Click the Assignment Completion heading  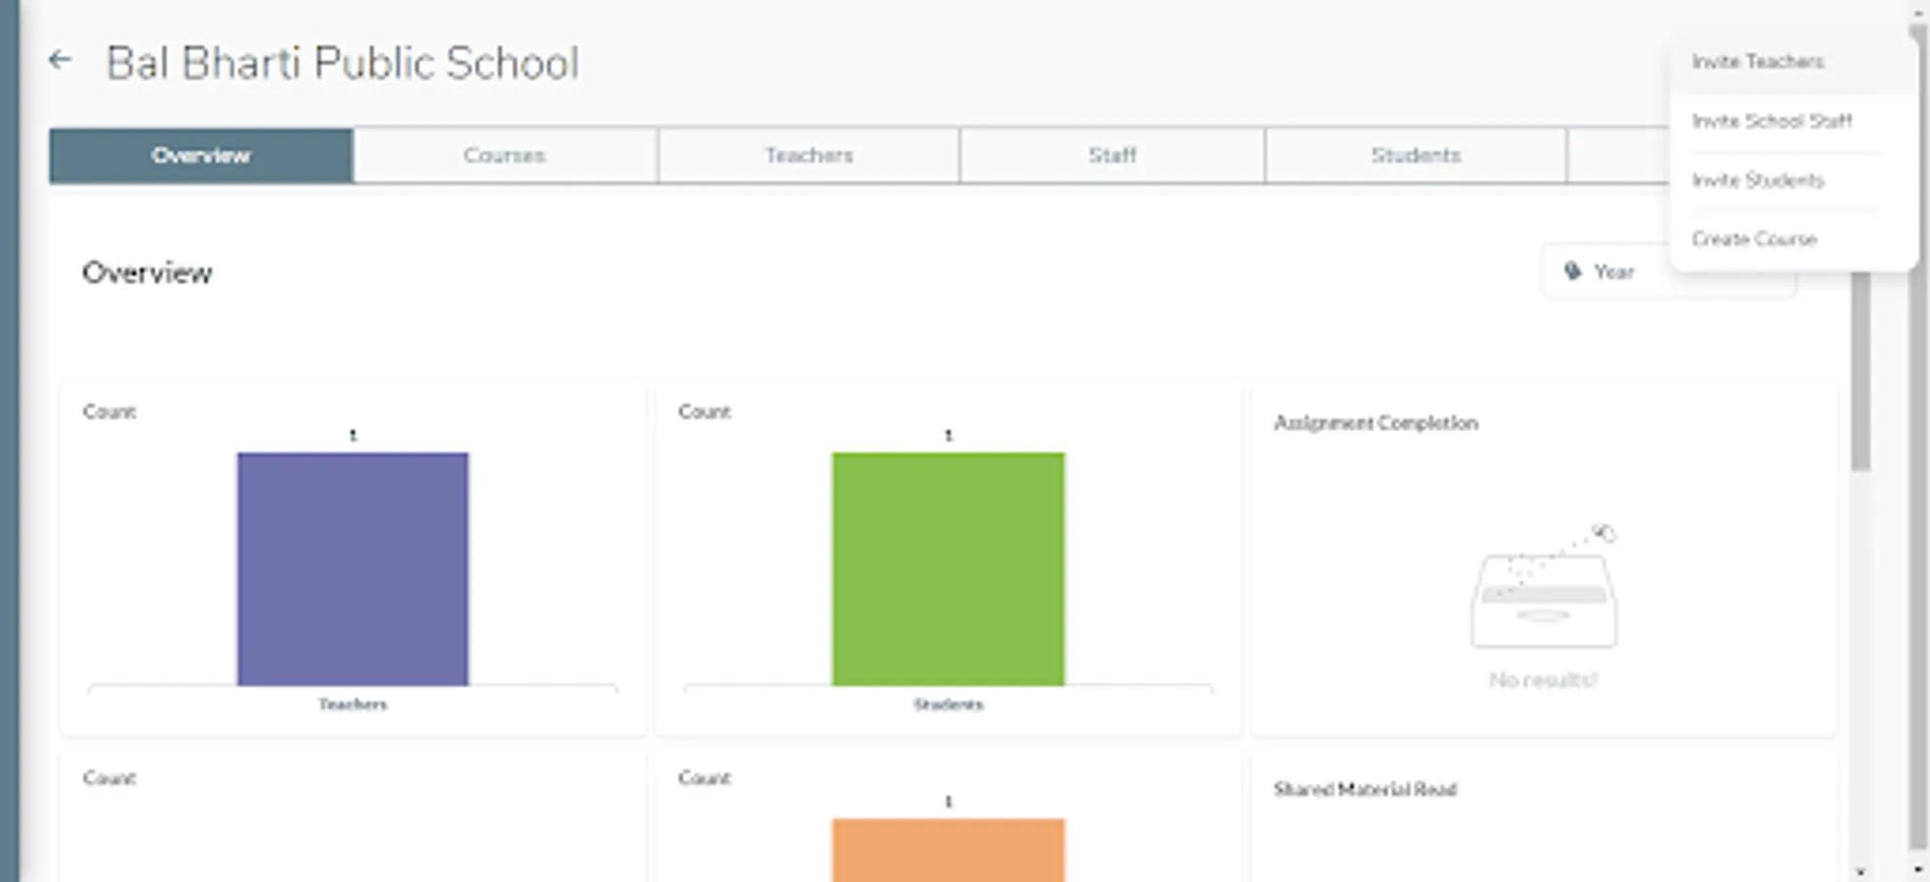tap(1375, 423)
